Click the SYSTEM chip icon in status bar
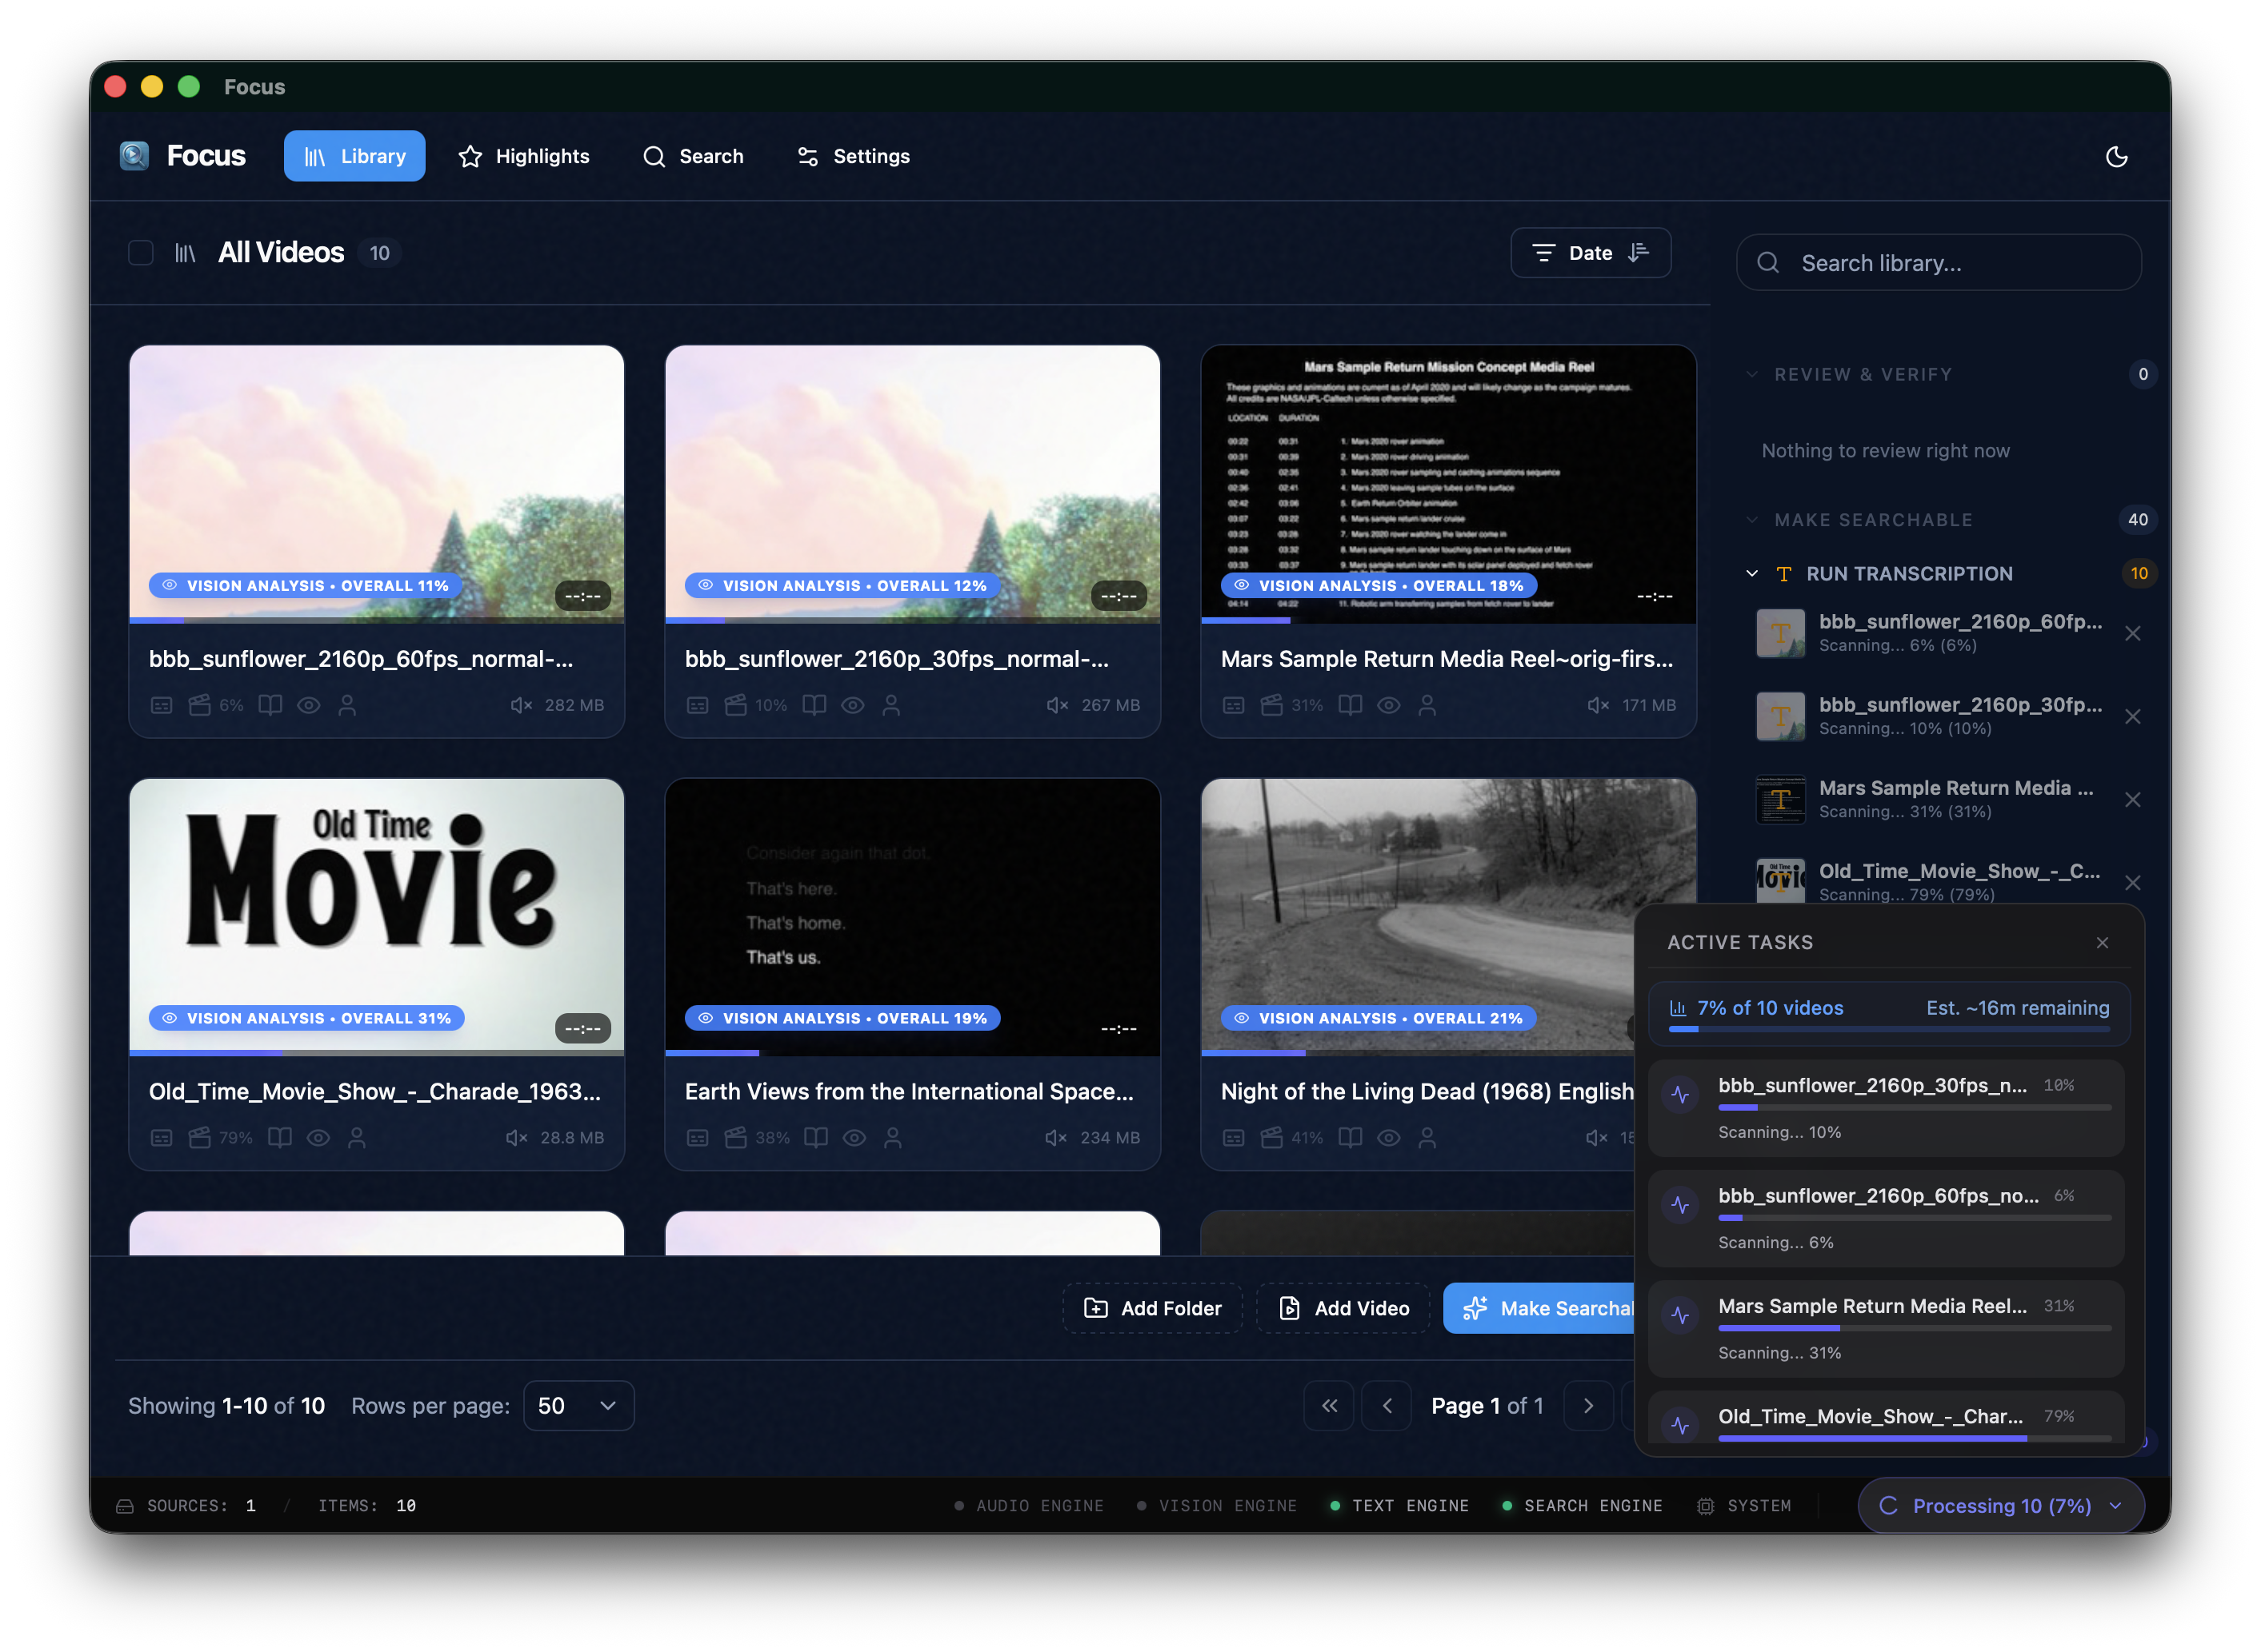This screenshot has height=1652, width=2261. tap(1706, 1506)
